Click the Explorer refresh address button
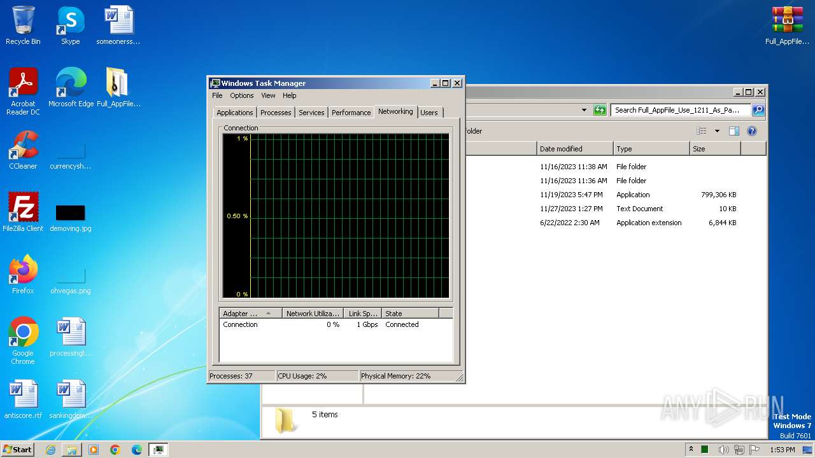This screenshot has height=458, width=815. pos(600,110)
